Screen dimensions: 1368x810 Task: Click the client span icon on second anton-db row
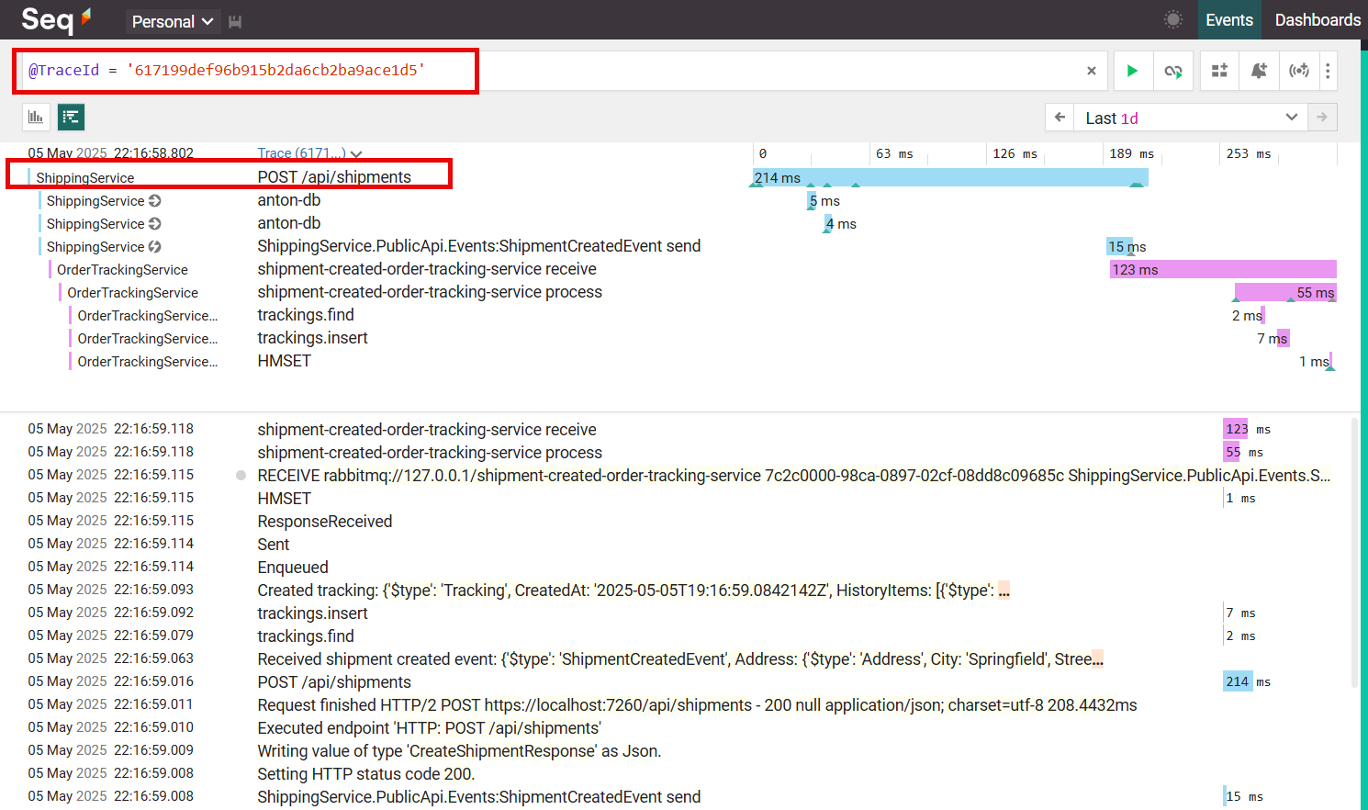[154, 223]
